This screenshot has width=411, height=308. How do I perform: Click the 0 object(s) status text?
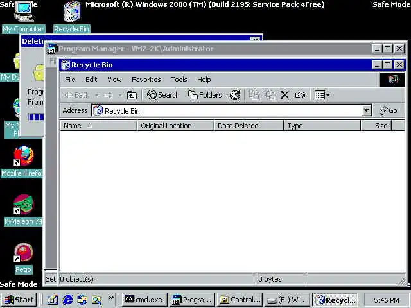pyautogui.click(x=76, y=279)
